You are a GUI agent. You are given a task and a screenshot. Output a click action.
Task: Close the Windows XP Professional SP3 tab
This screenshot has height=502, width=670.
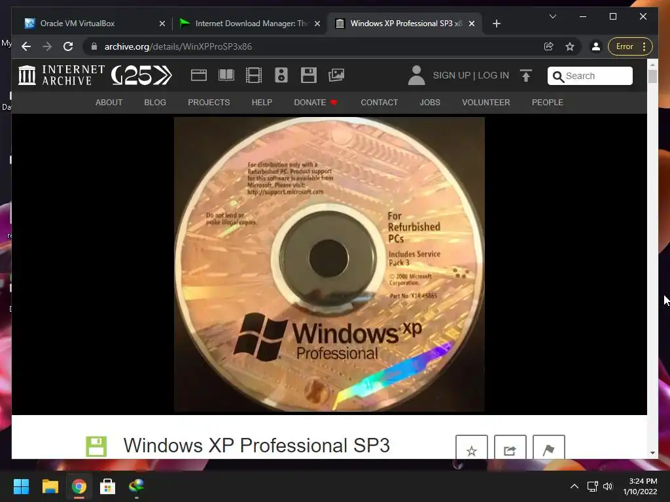(472, 24)
